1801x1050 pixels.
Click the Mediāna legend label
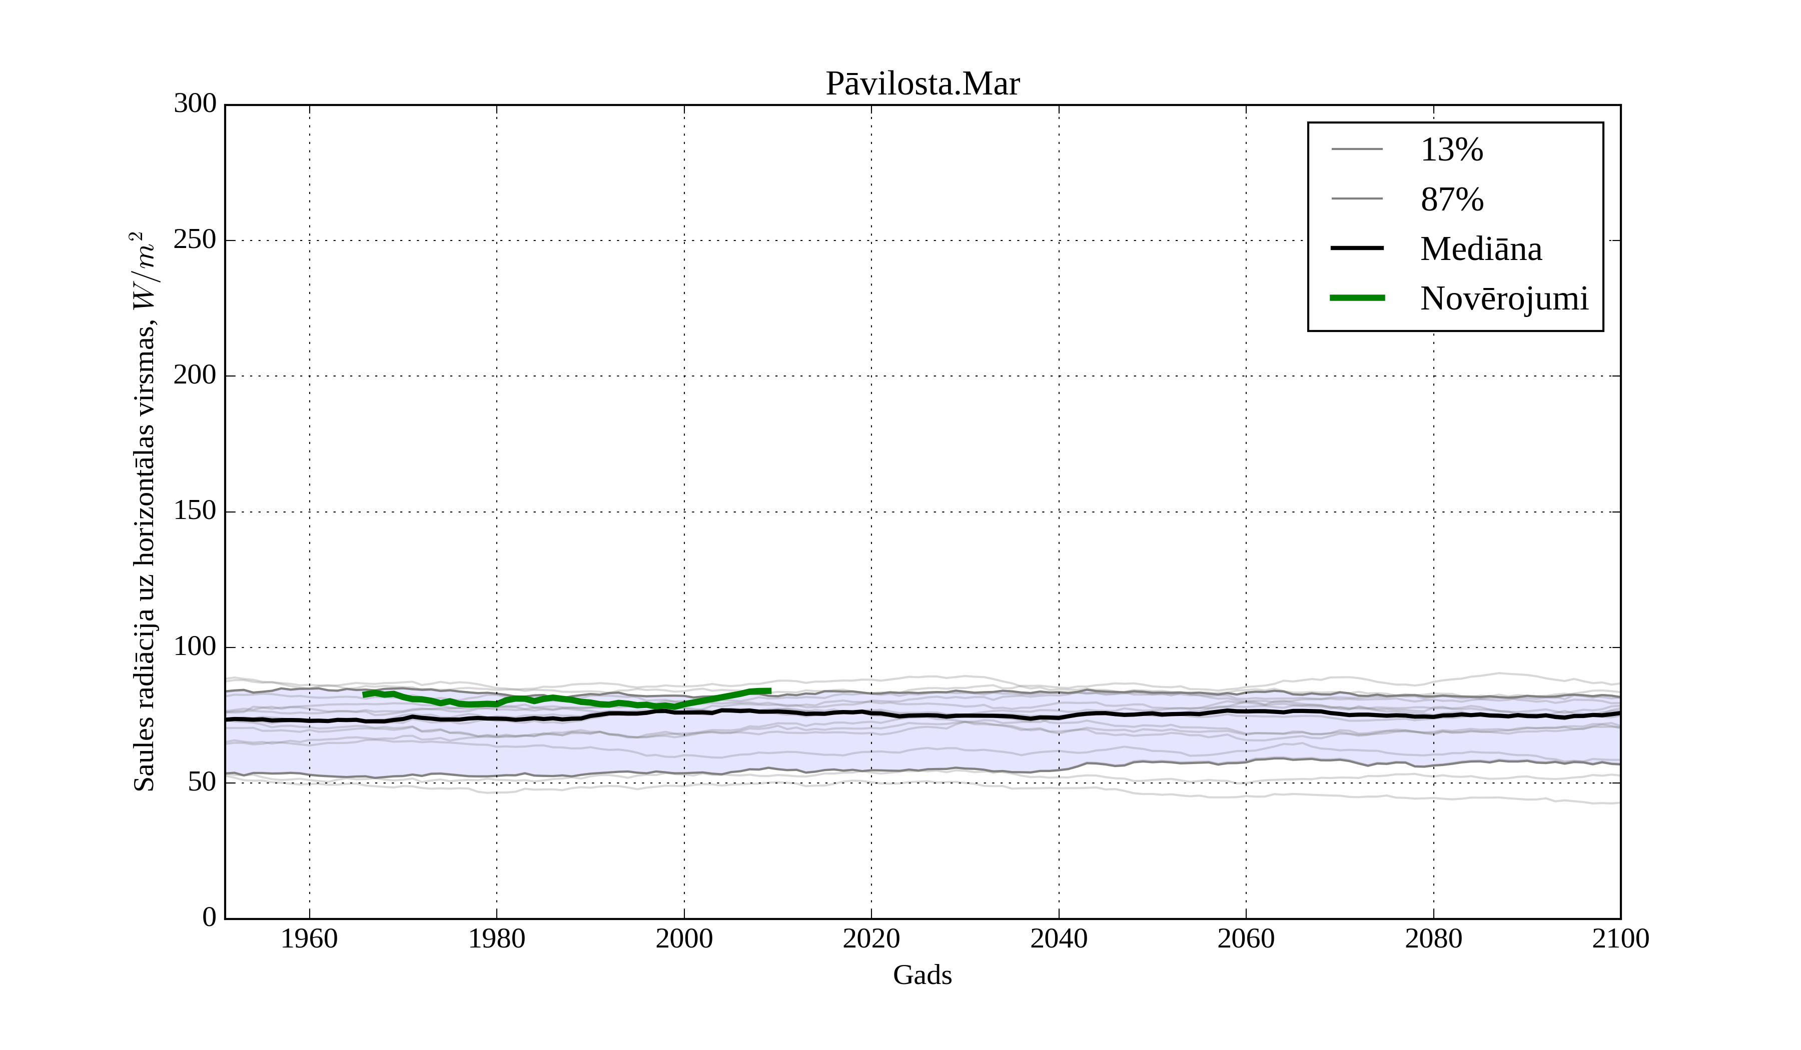click(1481, 249)
